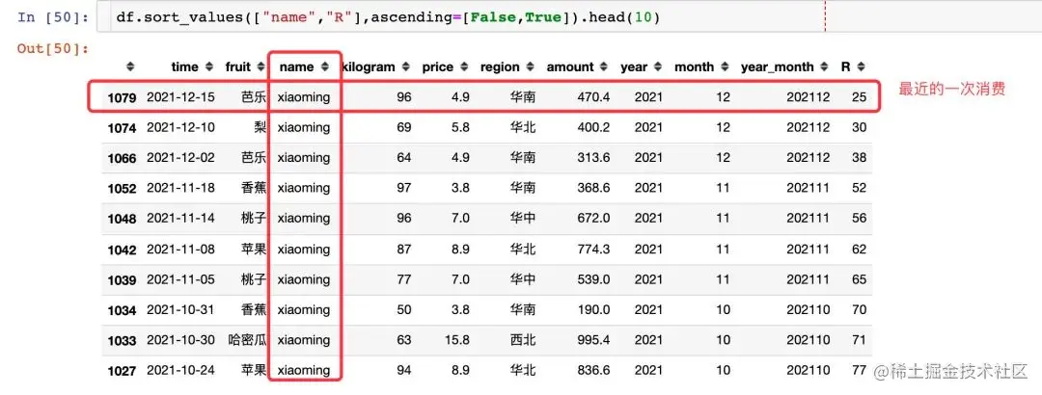Image resolution: width=1042 pixels, height=395 pixels.
Task: Click amount cell 774.3
Action: (594, 249)
